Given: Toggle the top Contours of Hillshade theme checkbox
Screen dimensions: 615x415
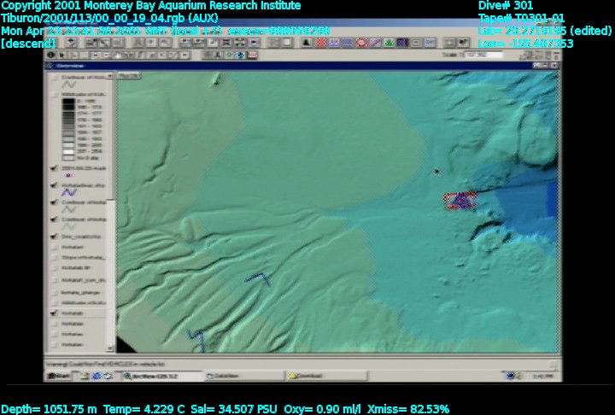Looking at the screenshot, I should [55, 77].
